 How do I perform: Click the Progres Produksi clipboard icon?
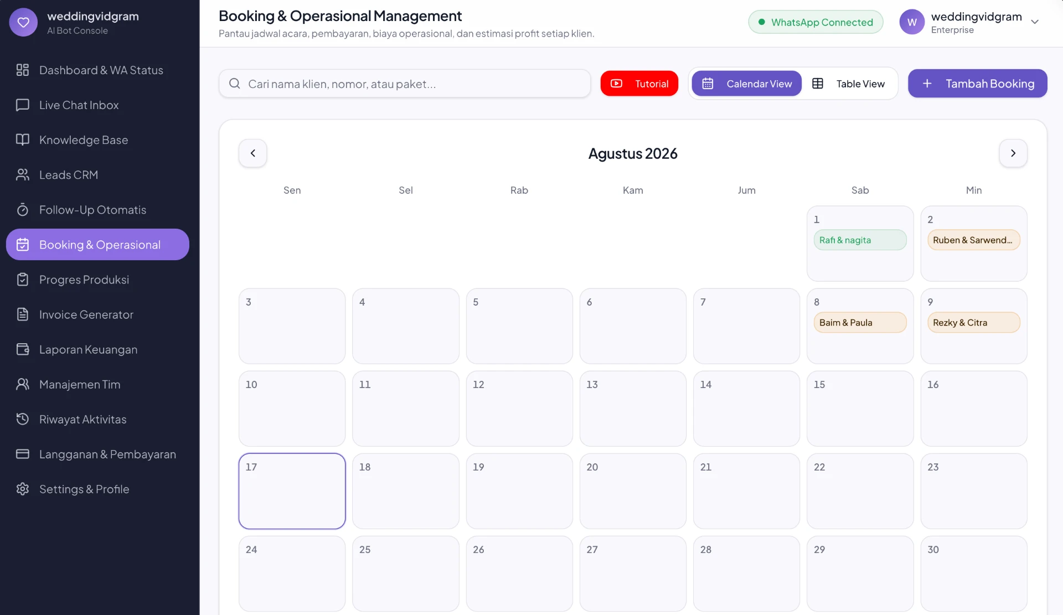23,279
